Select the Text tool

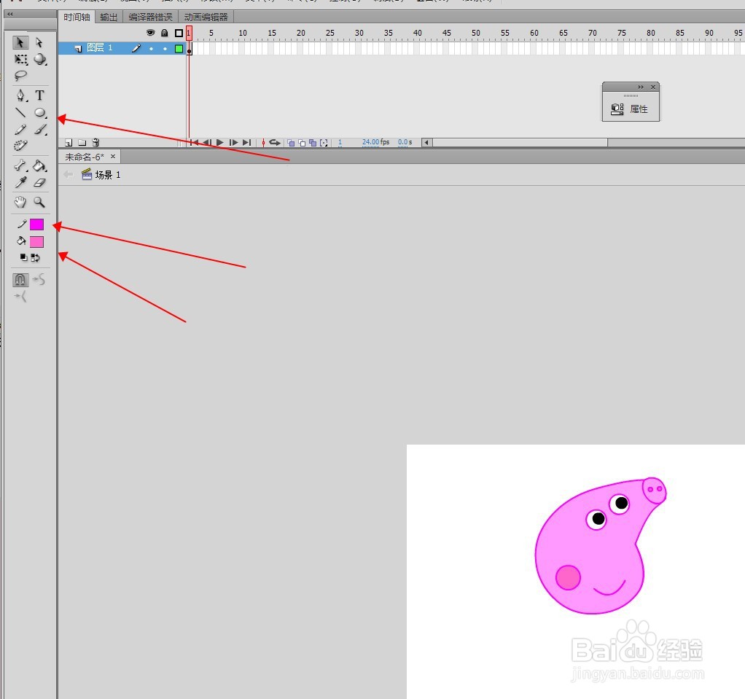pyautogui.click(x=40, y=95)
